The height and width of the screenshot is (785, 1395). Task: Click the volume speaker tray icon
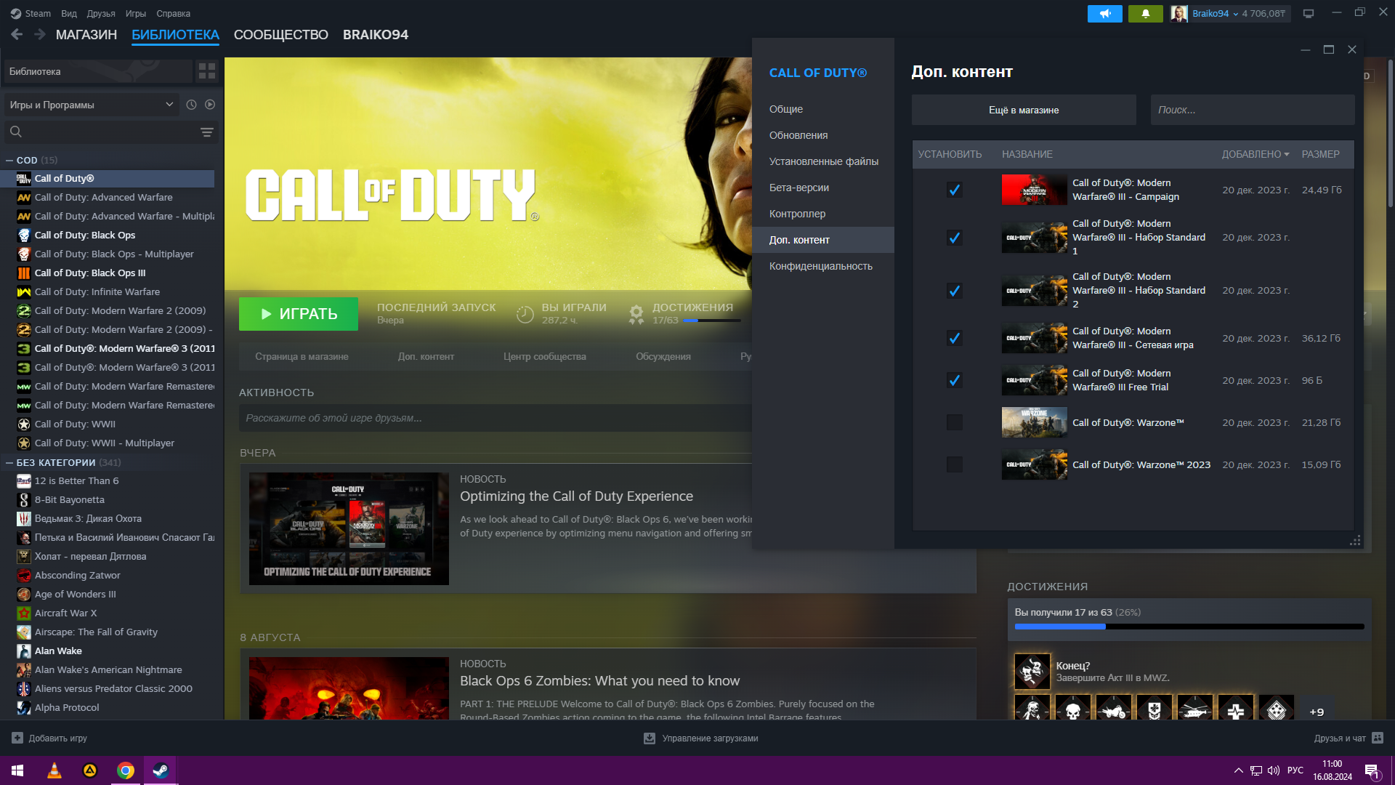point(1273,770)
